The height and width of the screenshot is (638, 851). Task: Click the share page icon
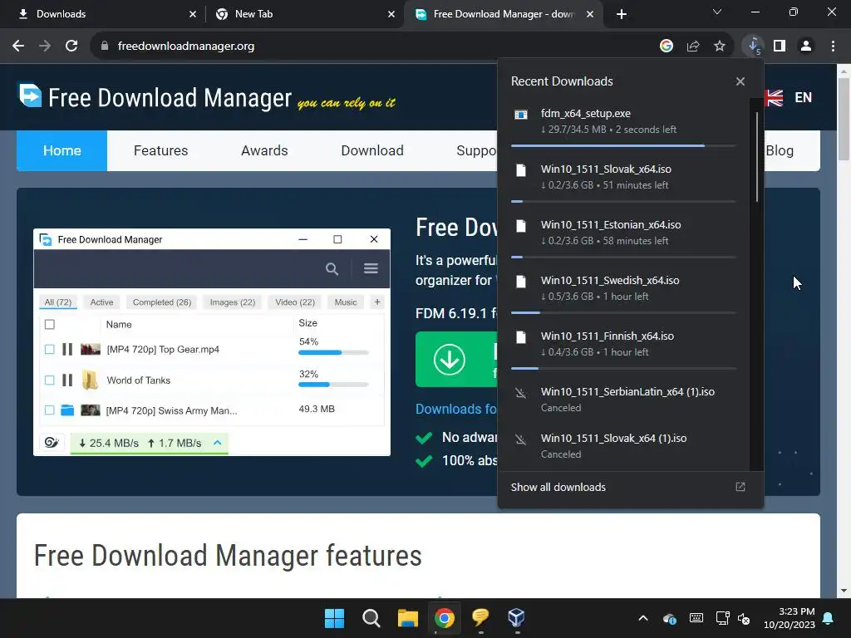click(x=693, y=47)
